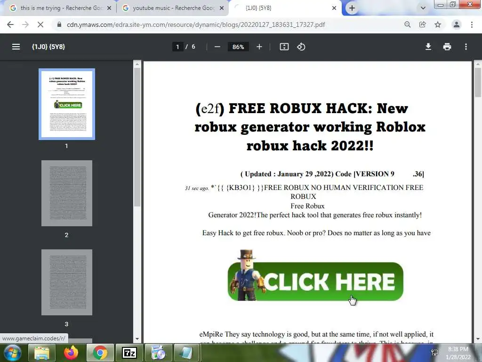The width and height of the screenshot is (482, 362).
Task: Go back to the previous page
Action: click(10, 25)
